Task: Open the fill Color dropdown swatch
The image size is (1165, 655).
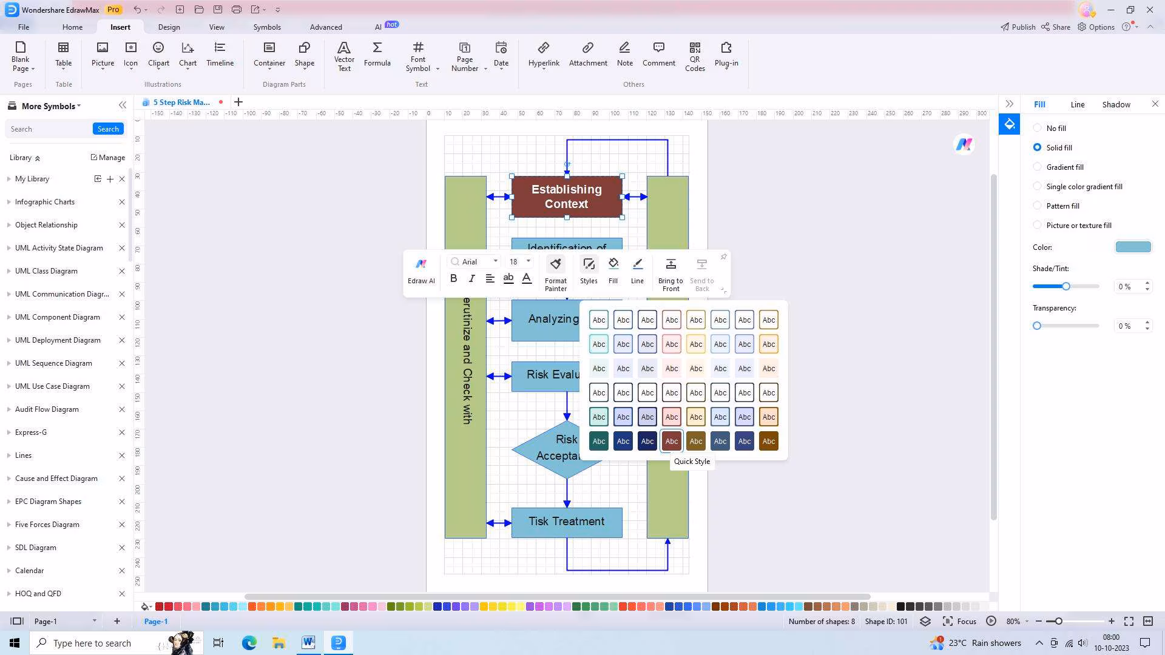Action: point(1133,247)
